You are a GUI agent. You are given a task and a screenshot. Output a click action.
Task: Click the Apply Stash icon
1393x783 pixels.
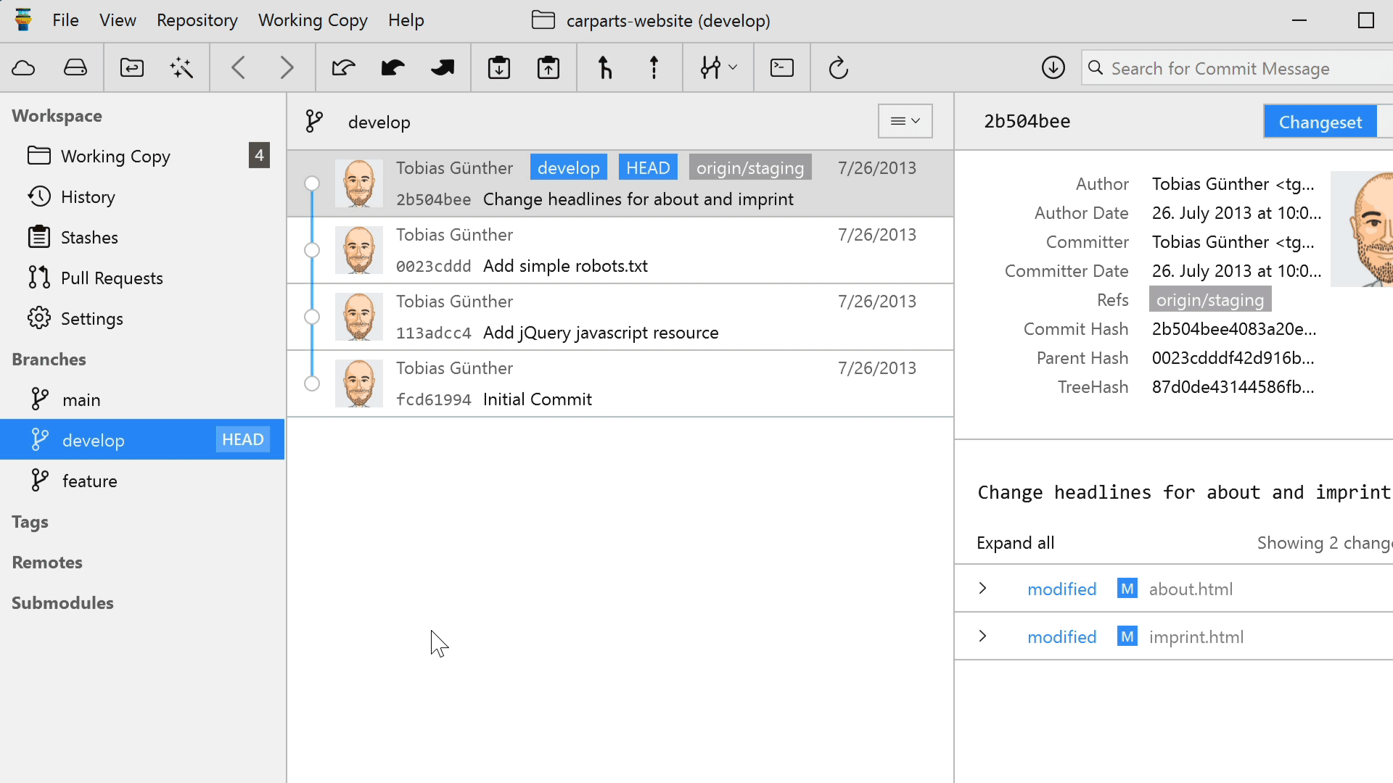(548, 68)
